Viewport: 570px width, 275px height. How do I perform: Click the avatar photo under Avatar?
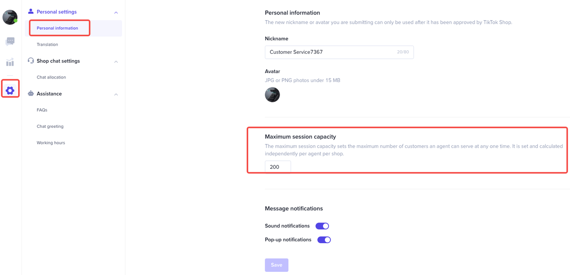pyautogui.click(x=272, y=95)
